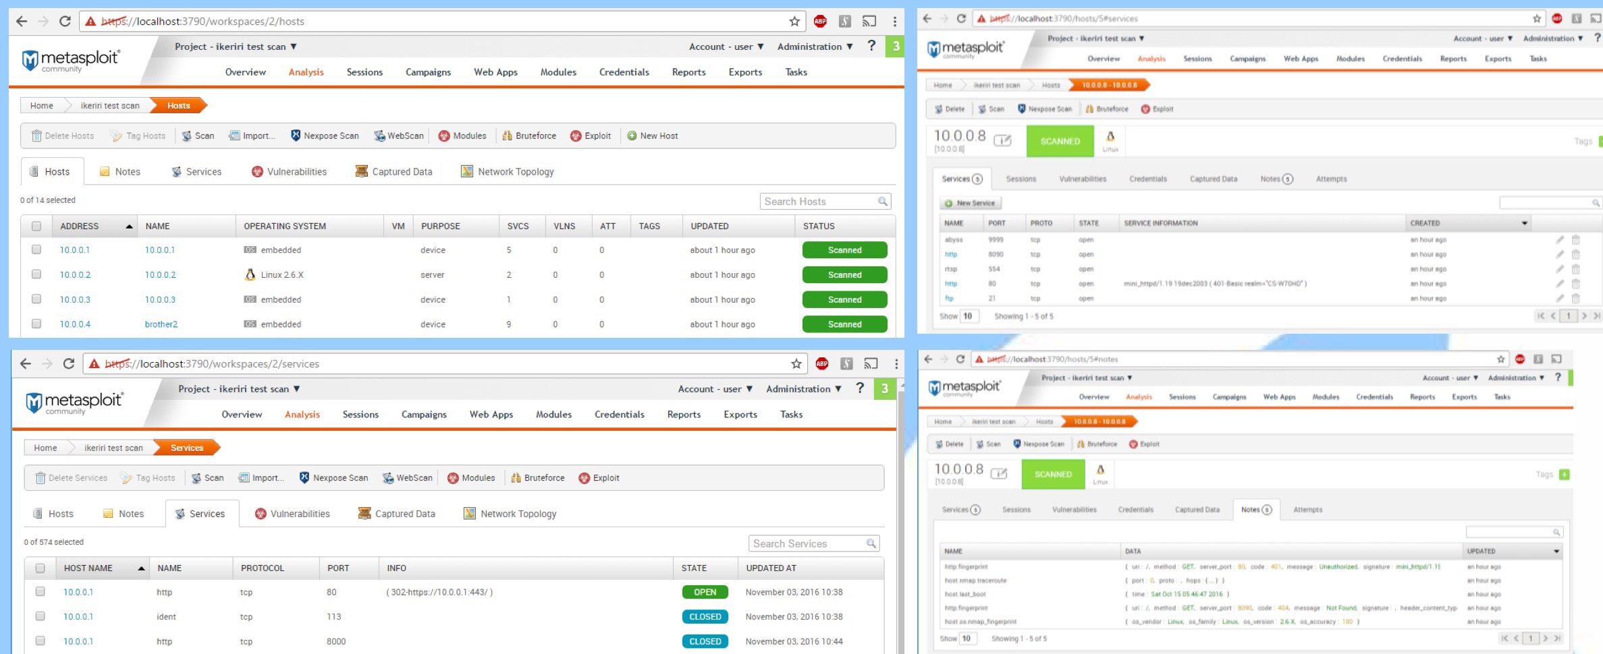Open host link 10.0.0.3 in ADDRESS column

click(75, 299)
